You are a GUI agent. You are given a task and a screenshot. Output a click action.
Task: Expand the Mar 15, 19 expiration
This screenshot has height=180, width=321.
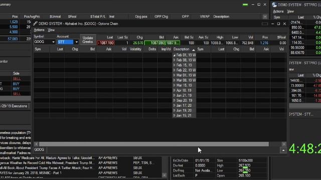pyautogui.click(x=174, y=85)
